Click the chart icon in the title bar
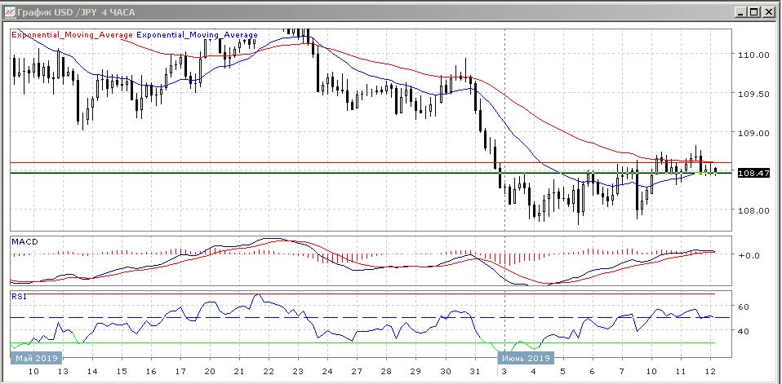The width and height of the screenshot is (782, 384). point(11,11)
